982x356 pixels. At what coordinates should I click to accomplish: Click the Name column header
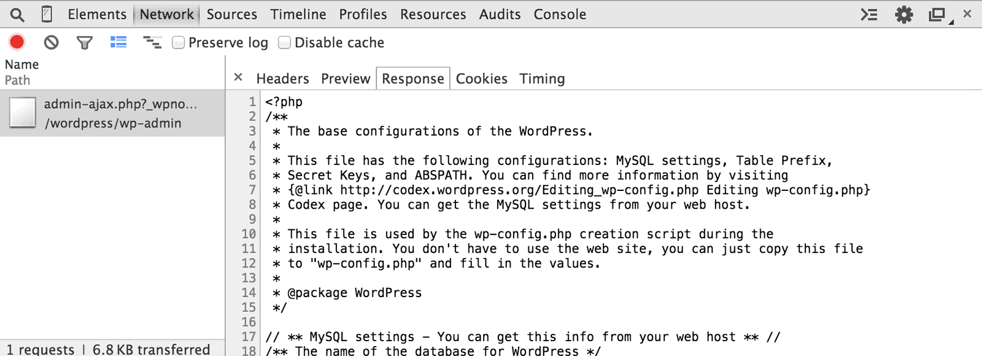(x=22, y=64)
